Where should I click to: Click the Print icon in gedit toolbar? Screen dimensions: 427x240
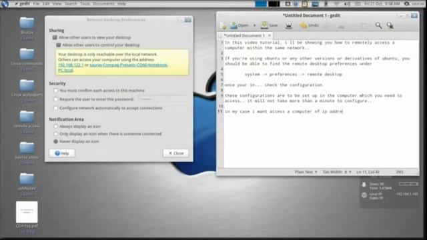coord(289,25)
